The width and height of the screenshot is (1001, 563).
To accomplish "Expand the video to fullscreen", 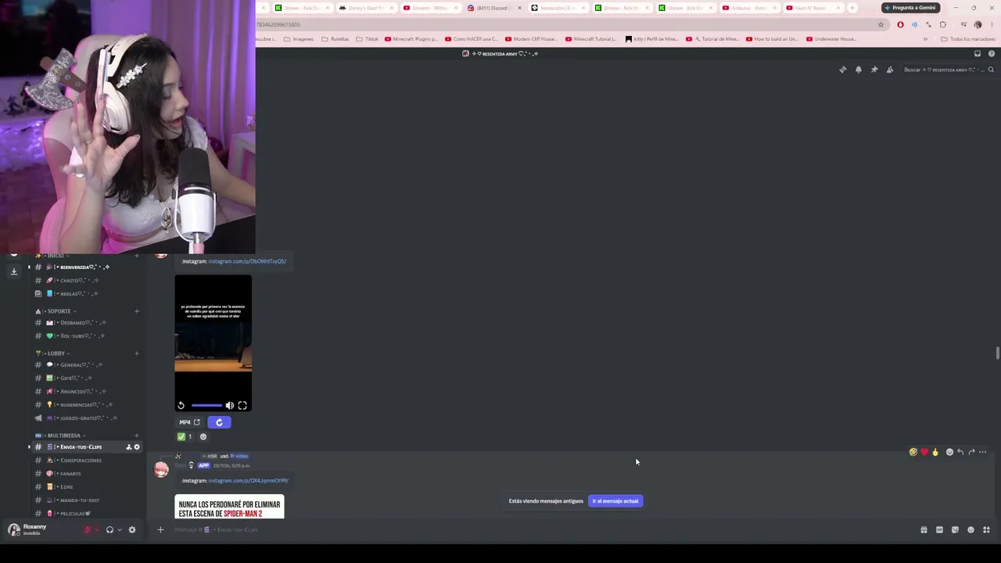I will point(242,406).
